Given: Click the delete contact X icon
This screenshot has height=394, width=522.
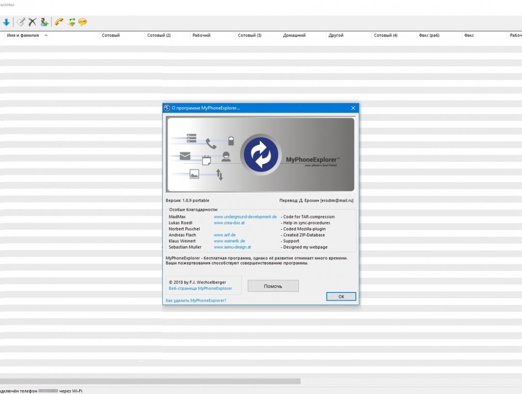Looking at the screenshot, I should pyautogui.click(x=32, y=22).
